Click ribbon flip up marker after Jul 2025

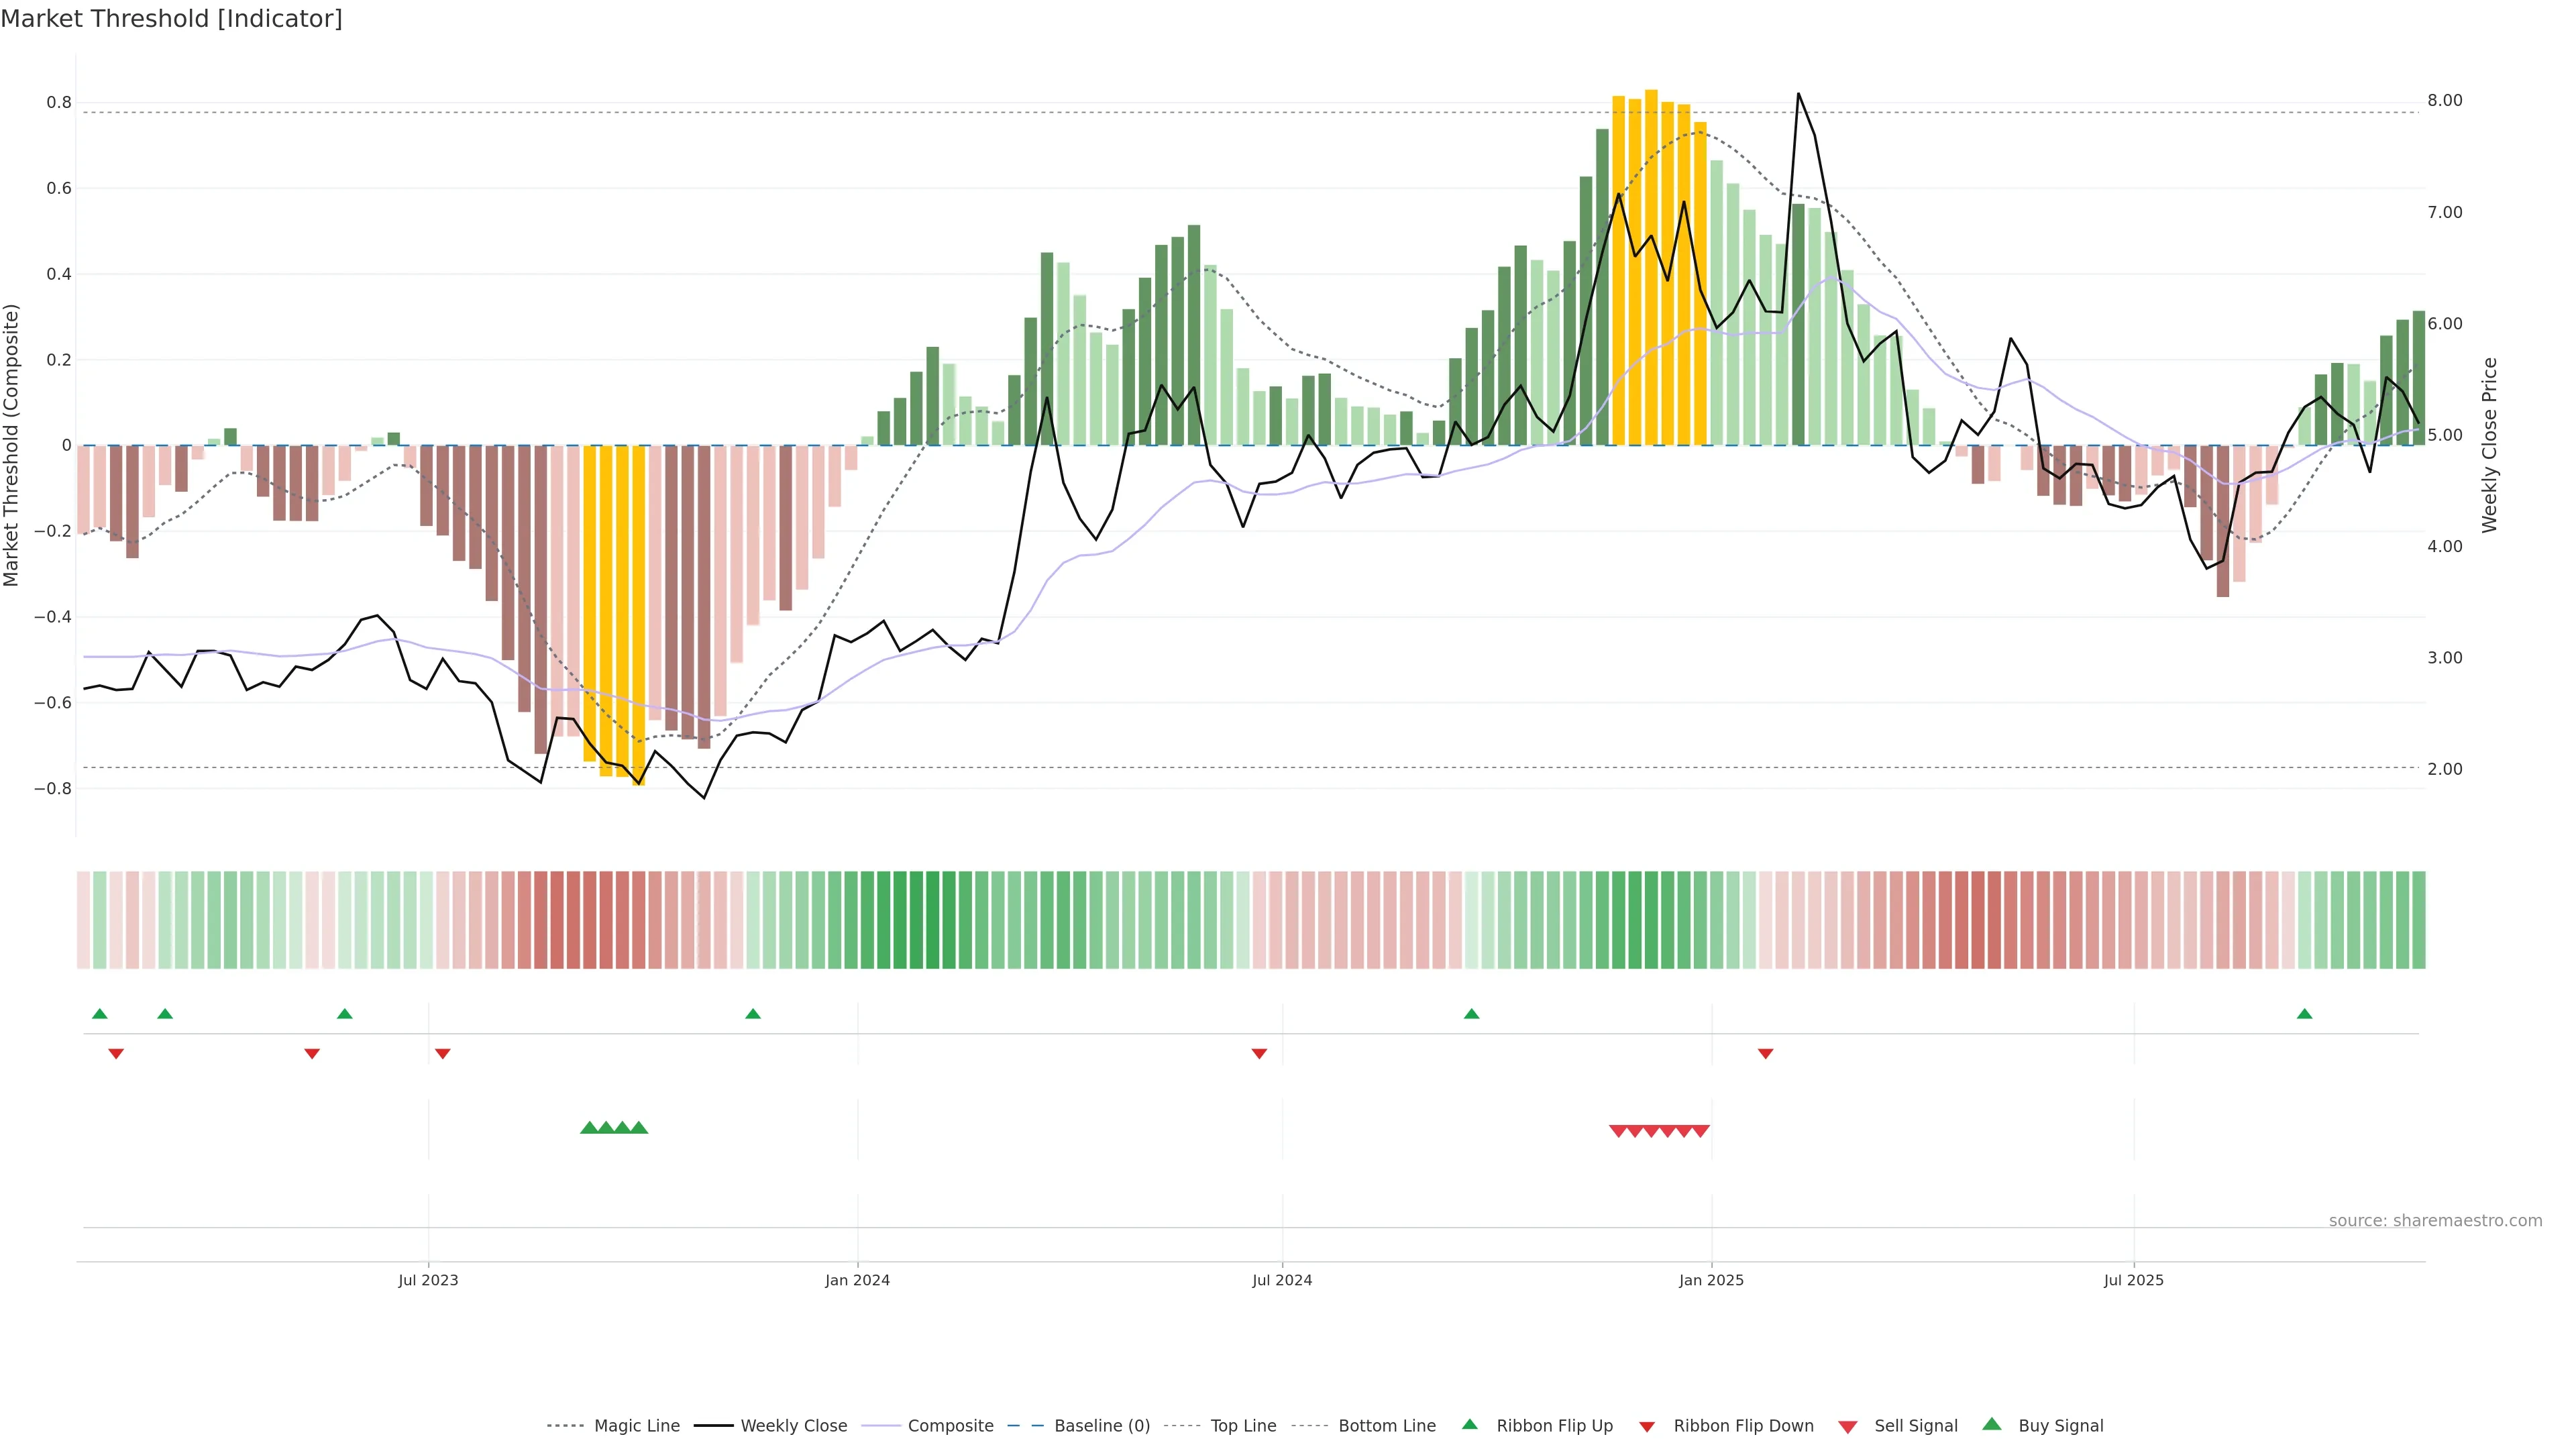(2304, 1014)
